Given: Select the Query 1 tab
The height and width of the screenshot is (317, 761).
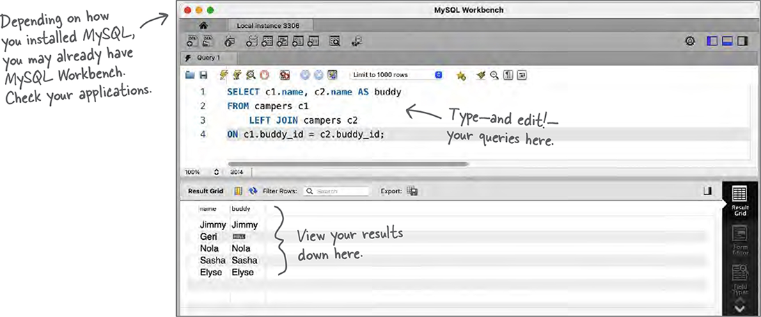Looking at the screenshot, I should coord(209,58).
